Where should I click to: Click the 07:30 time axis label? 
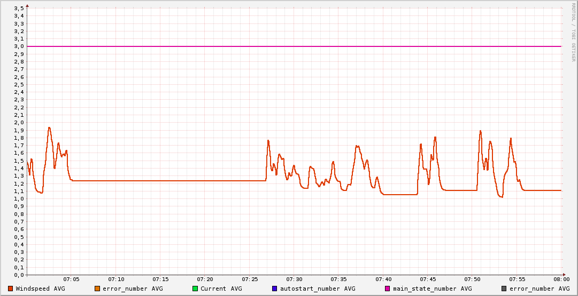[x=294, y=279]
